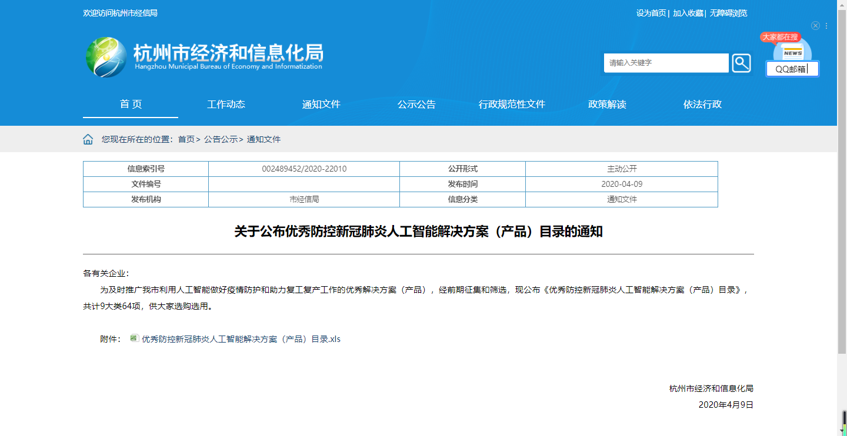
Task: Click the home icon in the breadcrumb bar
Action: click(88, 139)
